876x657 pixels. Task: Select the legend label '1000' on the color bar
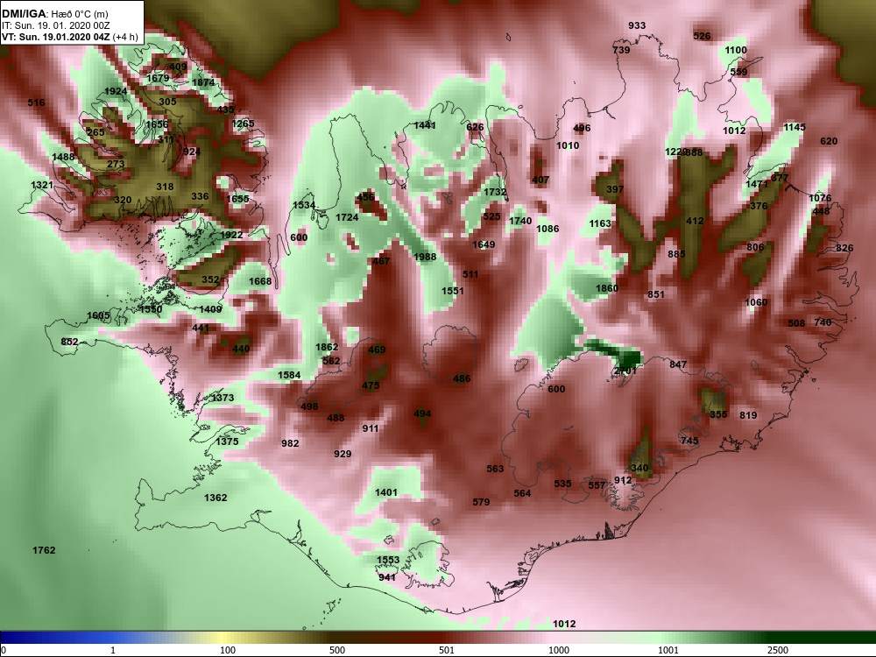(x=559, y=650)
